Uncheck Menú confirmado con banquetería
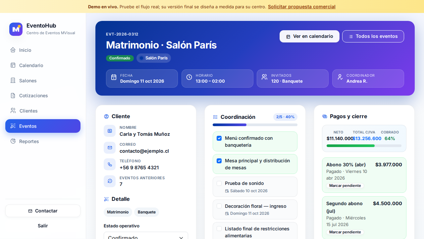The height and width of the screenshot is (239, 424). [219, 138]
